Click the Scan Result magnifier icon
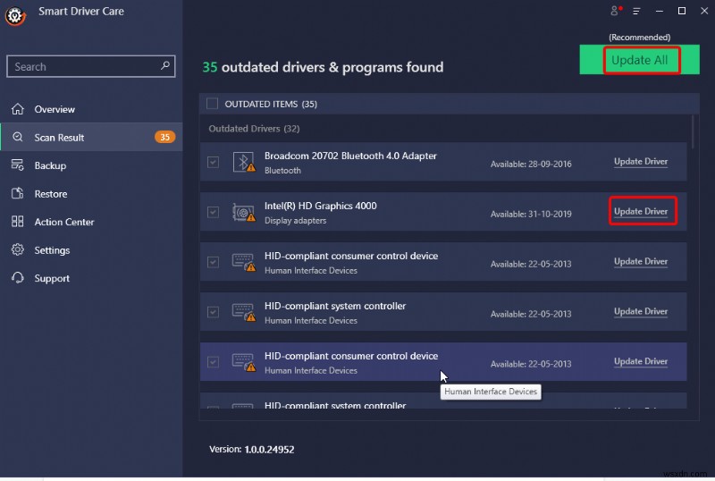 (x=18, y=137)
